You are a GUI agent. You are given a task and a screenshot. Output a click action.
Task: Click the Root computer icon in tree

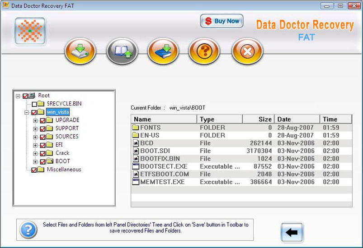32,95
